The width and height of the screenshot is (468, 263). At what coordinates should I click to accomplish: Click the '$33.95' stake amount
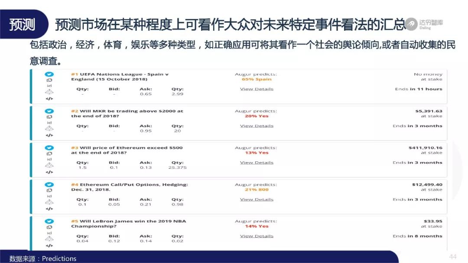click(433, 221)
